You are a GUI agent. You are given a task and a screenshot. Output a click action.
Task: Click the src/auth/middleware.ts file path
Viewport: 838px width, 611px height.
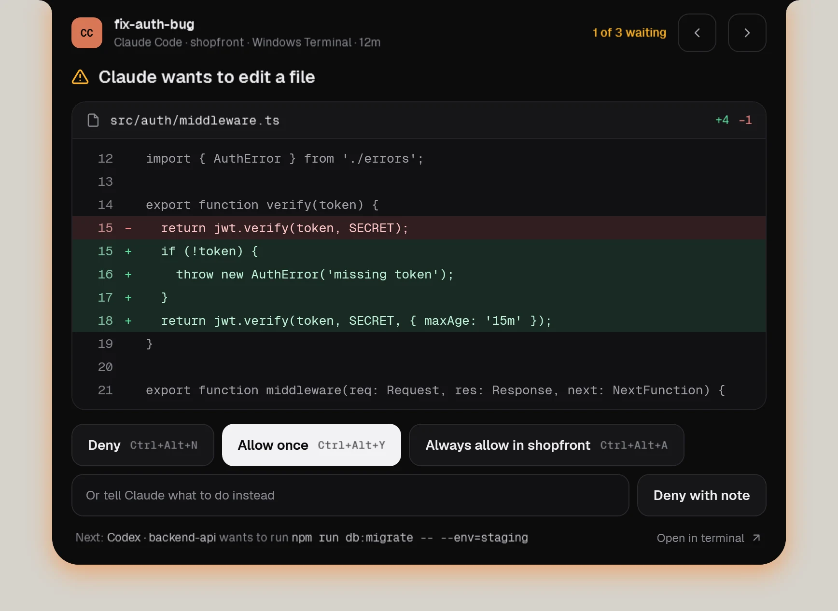click(x=195, y=120)
